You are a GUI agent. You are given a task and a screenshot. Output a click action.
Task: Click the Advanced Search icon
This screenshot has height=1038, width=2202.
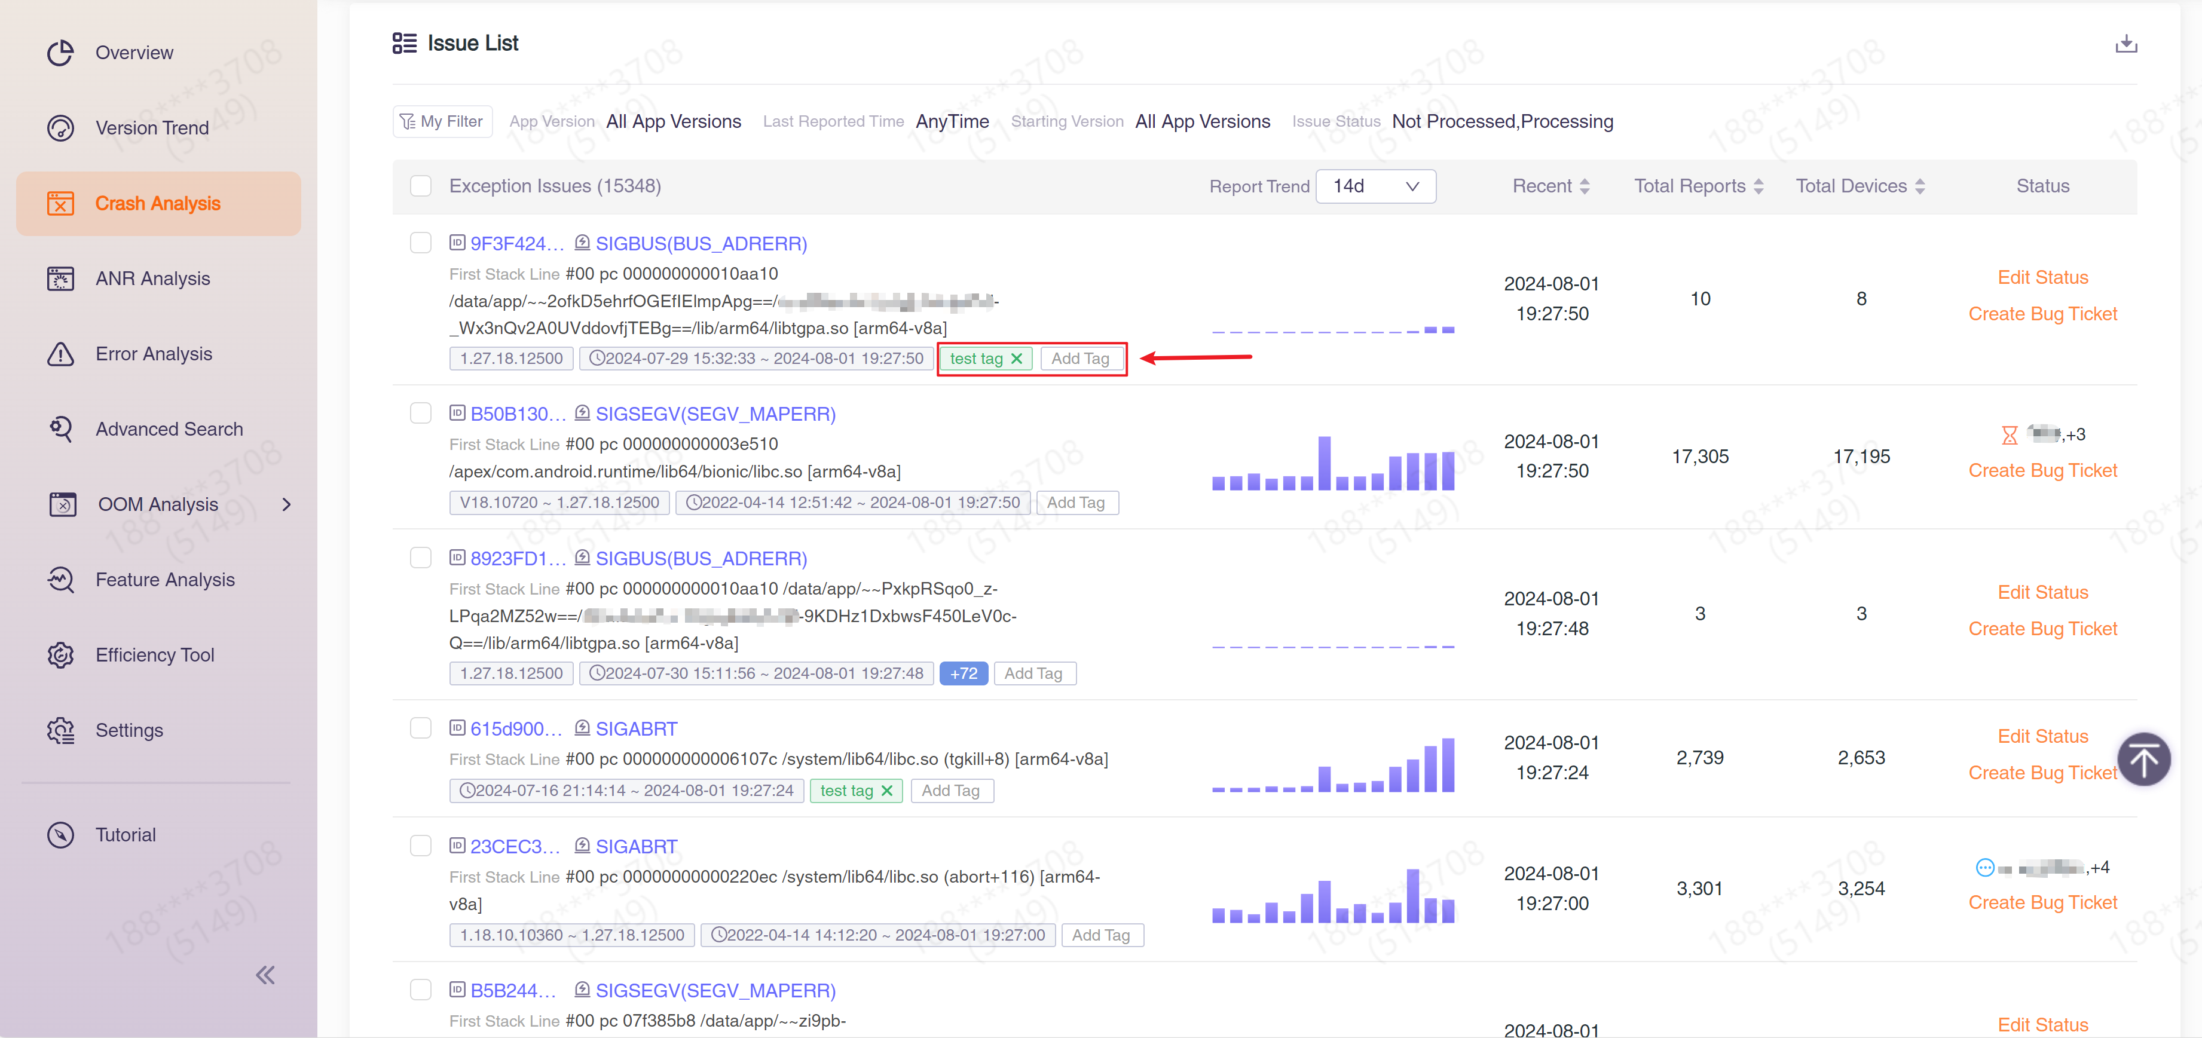pos(60,429)
